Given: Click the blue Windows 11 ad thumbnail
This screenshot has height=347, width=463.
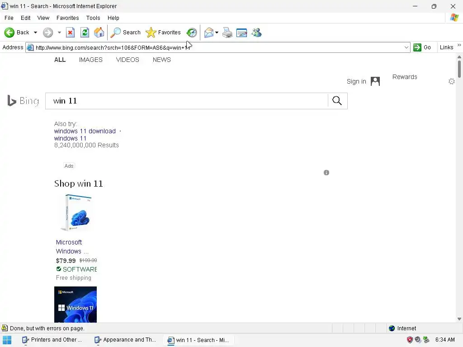Looking at the screenshot, I should (76, 305).
